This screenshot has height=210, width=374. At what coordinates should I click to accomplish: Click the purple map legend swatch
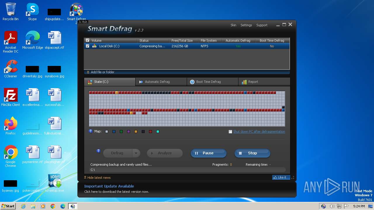point(129,132)
